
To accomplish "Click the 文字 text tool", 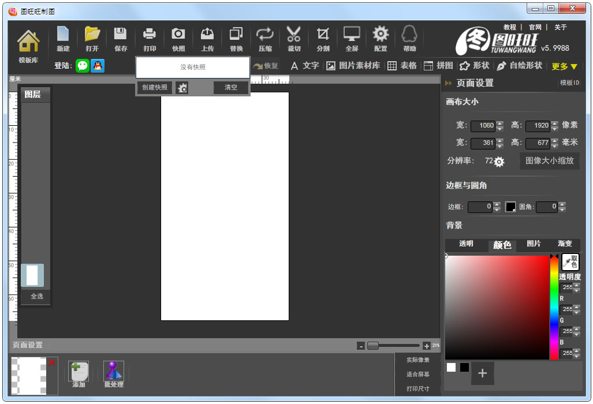I will (x=305, y=66).
